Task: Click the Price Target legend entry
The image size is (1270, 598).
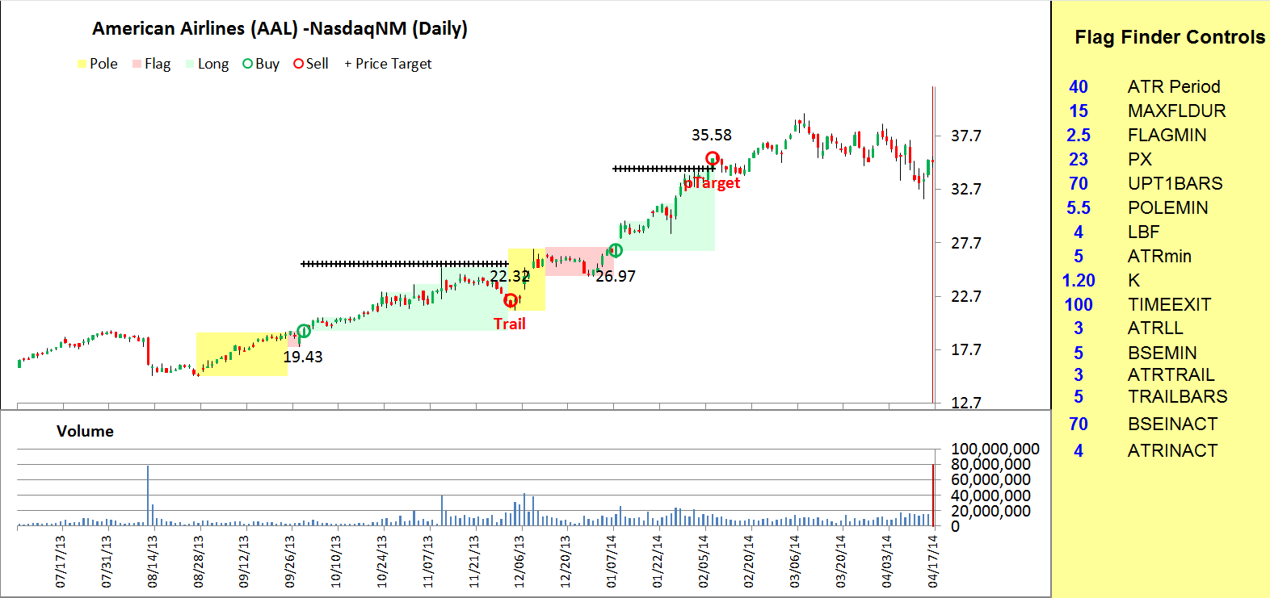Action: coord(388,64)
